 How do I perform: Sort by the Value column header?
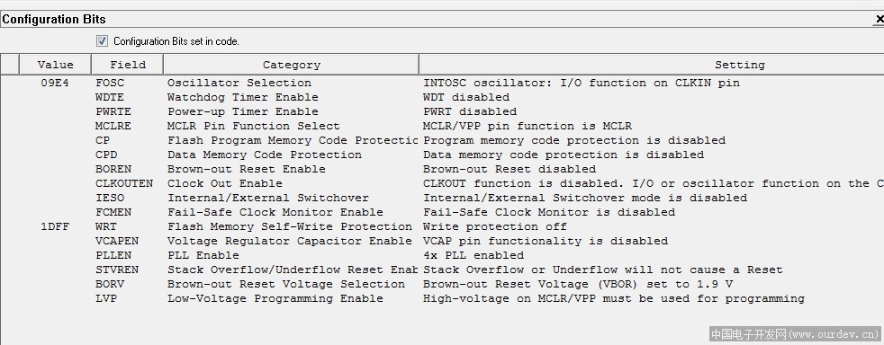(55, 64)
